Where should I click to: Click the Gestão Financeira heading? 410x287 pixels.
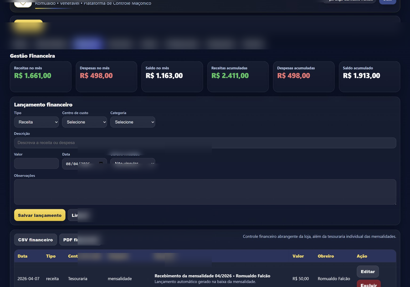32,56
